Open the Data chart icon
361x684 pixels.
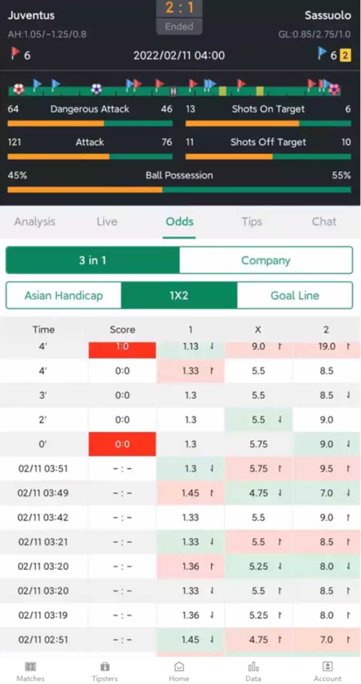tap(253, 666)
